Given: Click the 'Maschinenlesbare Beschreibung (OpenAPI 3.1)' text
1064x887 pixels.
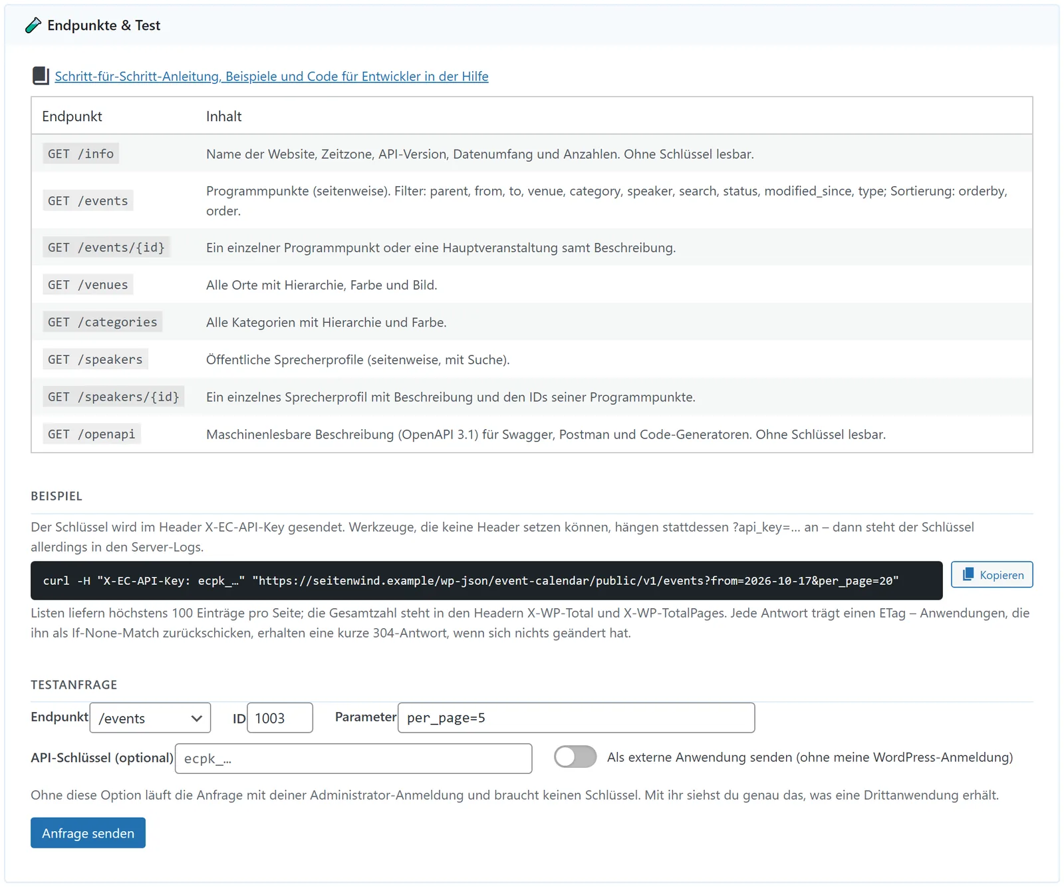Looking at the screenshot, I should click(x=546, y=435).
